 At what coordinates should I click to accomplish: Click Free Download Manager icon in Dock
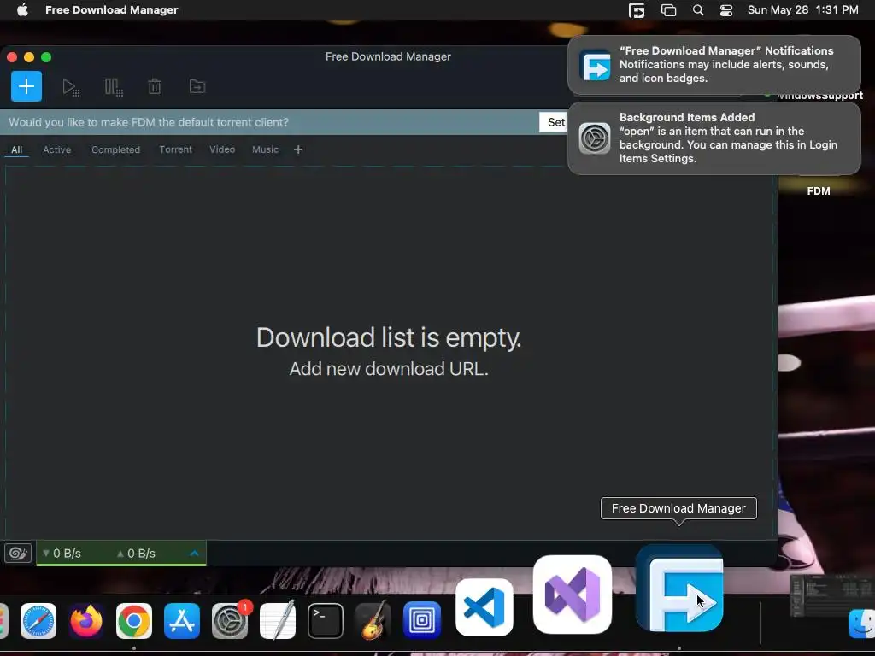point(679,589)
